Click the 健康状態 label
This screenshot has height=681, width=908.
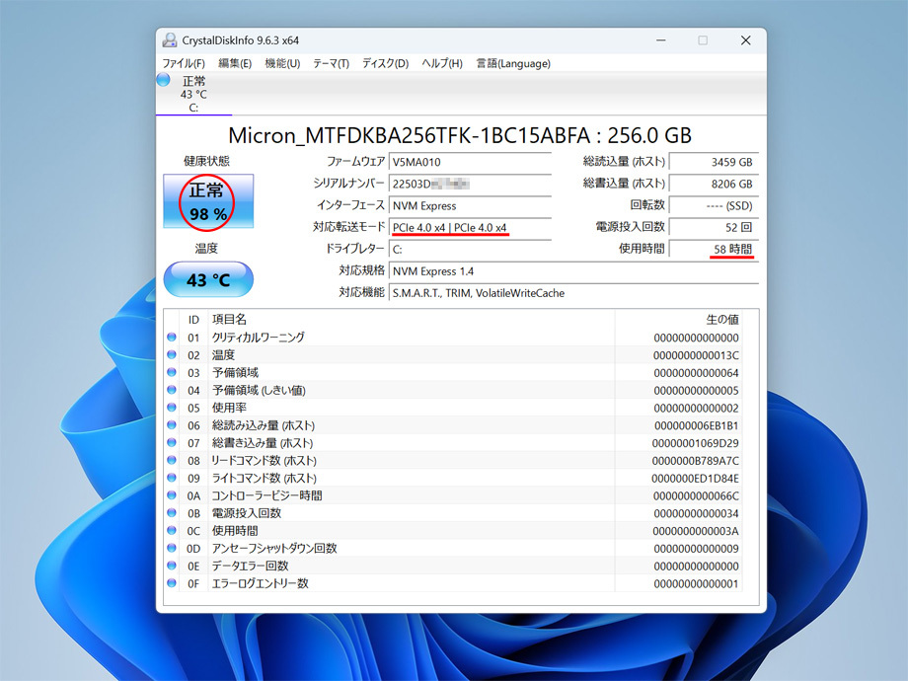click(206, 161)
